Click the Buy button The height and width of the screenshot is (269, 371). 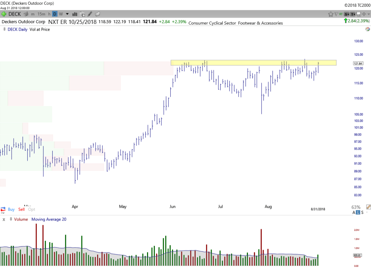point(11,209)
